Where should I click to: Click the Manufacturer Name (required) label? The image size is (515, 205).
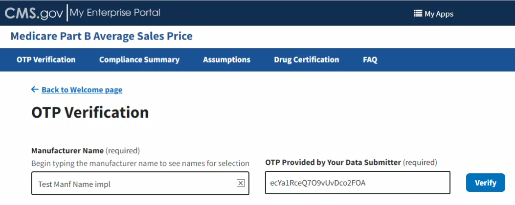click(85, 150)
